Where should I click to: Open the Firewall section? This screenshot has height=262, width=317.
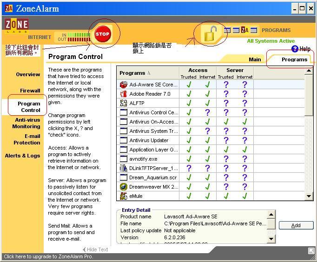coord(30,91)
